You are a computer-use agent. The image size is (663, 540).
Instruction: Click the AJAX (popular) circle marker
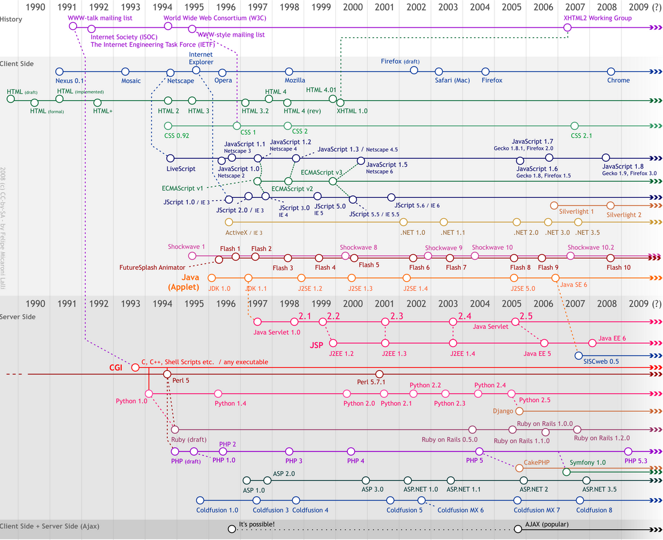[x=518, y=529]
